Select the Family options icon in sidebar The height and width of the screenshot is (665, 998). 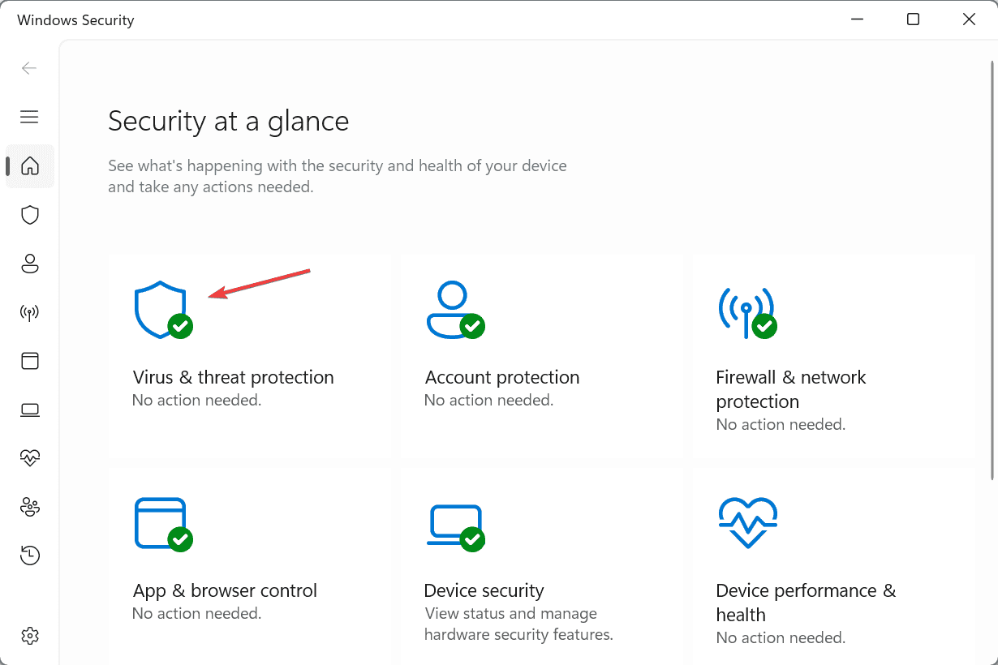pyautogui.click(x=29, y=507)
